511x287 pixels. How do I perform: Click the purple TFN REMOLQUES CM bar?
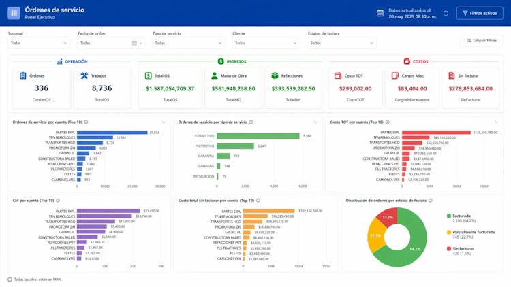104,216
